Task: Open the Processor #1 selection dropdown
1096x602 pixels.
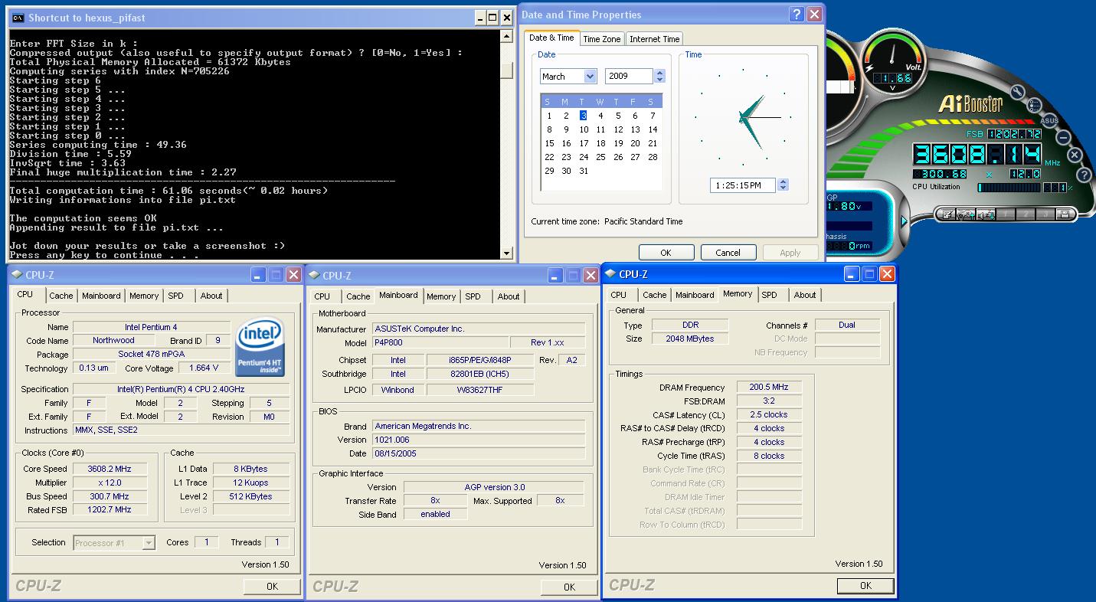Action: point(149,543)
